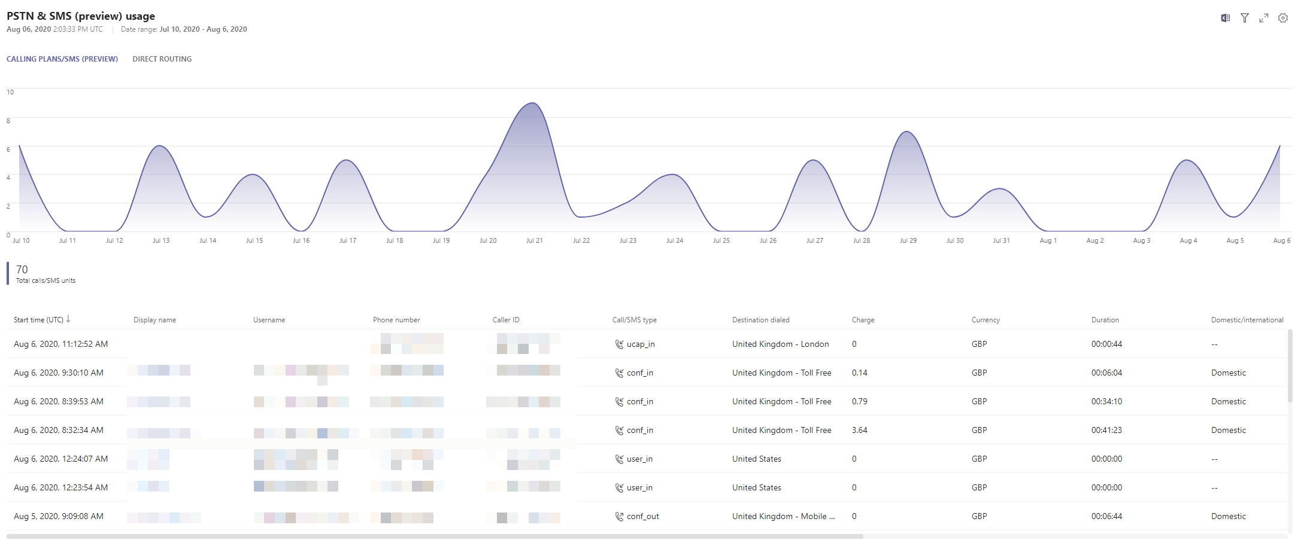The width and height of the screenshot is (1298, 543).
Task: Expand the report to full screen
Action: 1264,18
